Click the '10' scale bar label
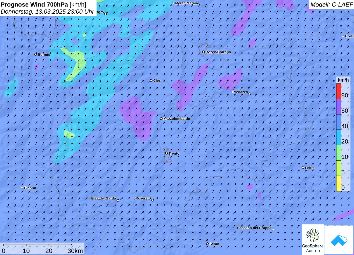354x255 pixels. click(26, 251)
